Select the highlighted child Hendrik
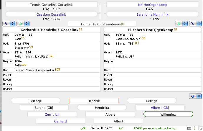 click(x=93, y=101)
